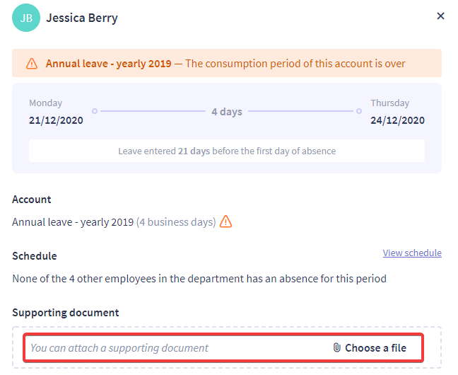Viewport: 458px width, 375px height.
Task: Click the paperclip attachment icon
Action: [336, 348]
